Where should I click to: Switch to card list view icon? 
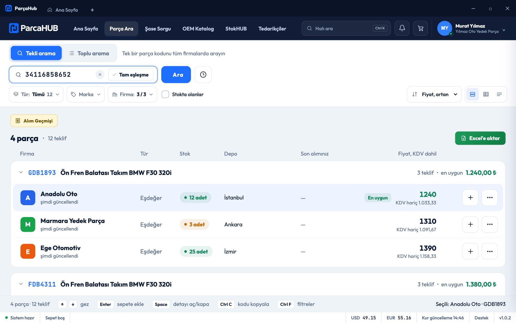[473, 94]
